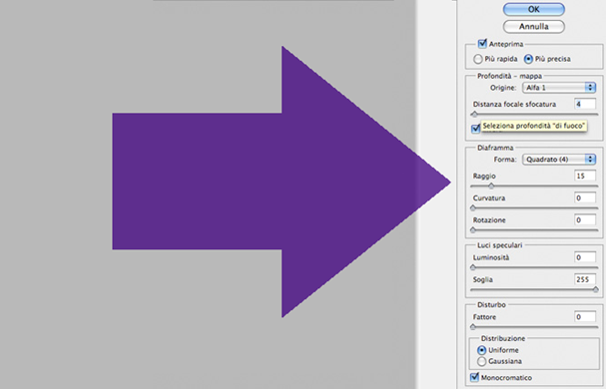This screenshot has height=389, width=606.
Task: Select Gaussiana distribution
Action: [x=481, y=362]
